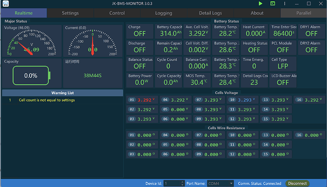Increase Device Id with up stepper arrow
This screenshot has height=187, width=327.
pos(182,182)
